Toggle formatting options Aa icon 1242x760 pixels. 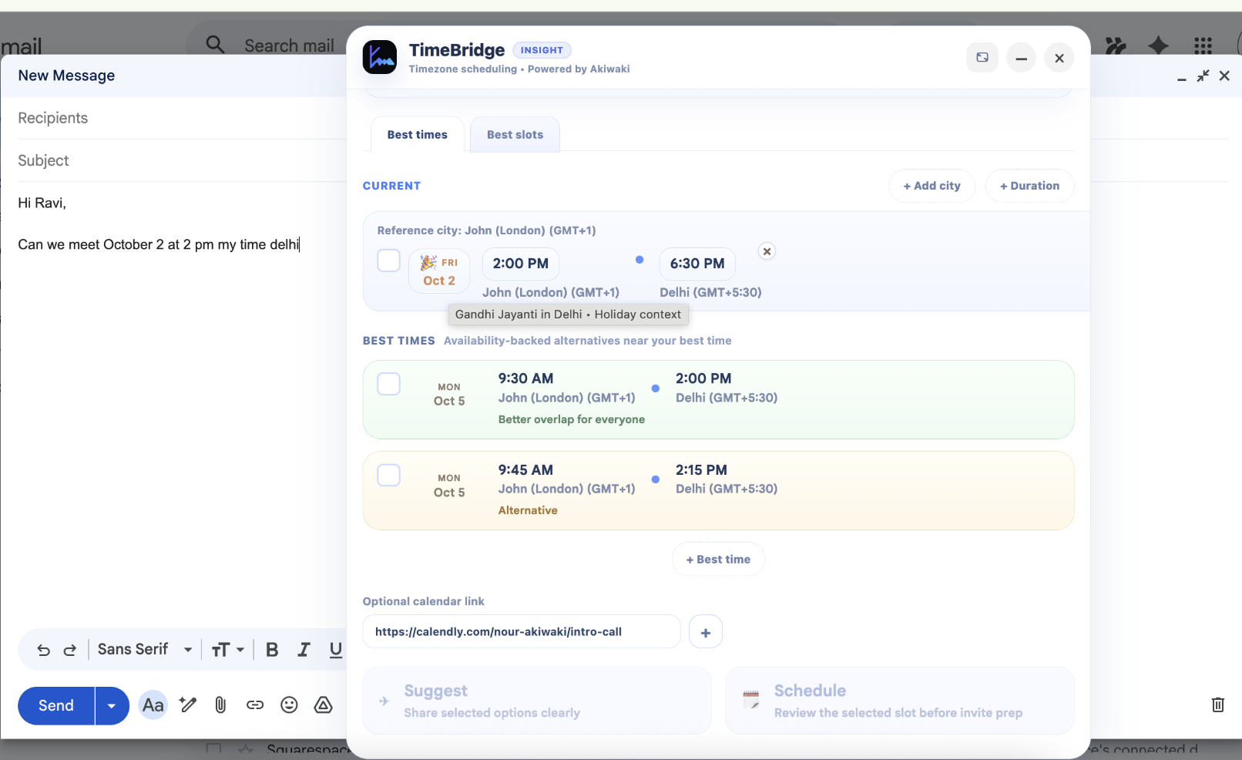153,705
